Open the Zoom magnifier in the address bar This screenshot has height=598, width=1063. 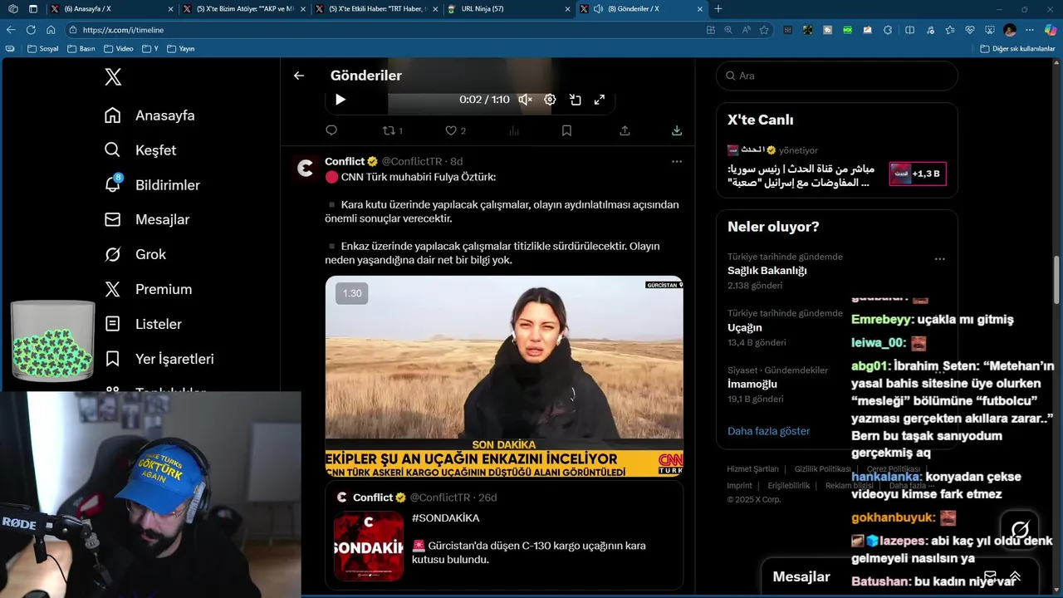[728, 30]
